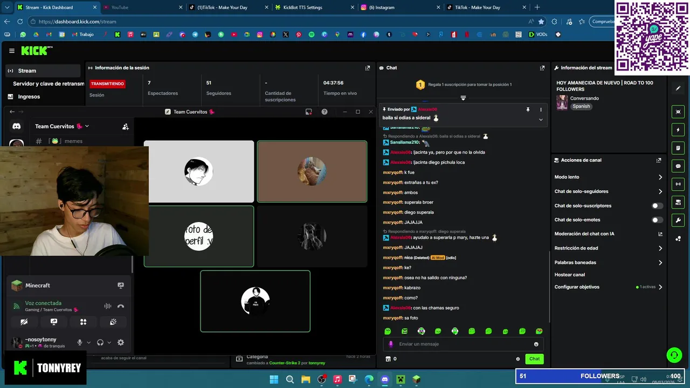Click the broadcast signal icon in right sidebar
The width and height of the screenshot is (690, 388).
[678, 184]
